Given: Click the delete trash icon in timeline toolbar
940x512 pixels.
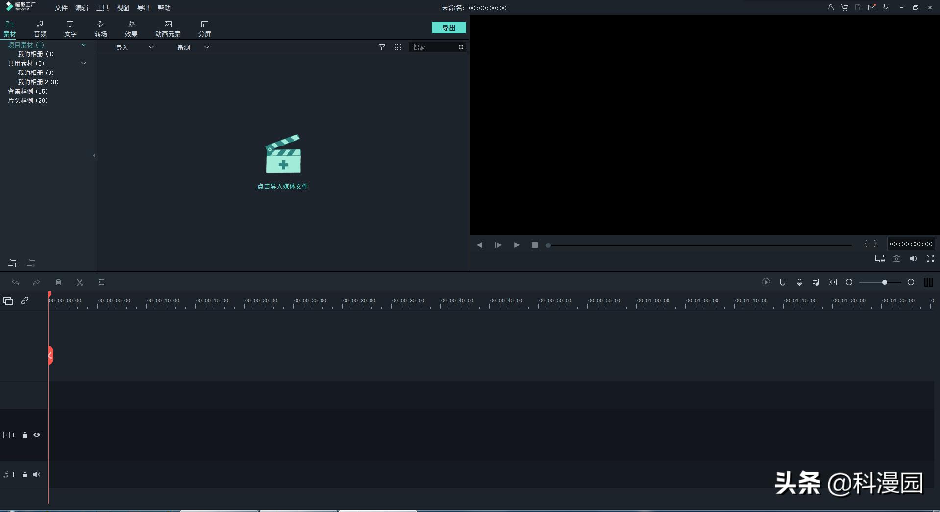Looking at the screenshot, I should [58, 282].
